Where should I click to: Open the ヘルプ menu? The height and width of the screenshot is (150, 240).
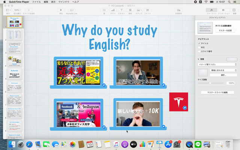coord(75,2)
